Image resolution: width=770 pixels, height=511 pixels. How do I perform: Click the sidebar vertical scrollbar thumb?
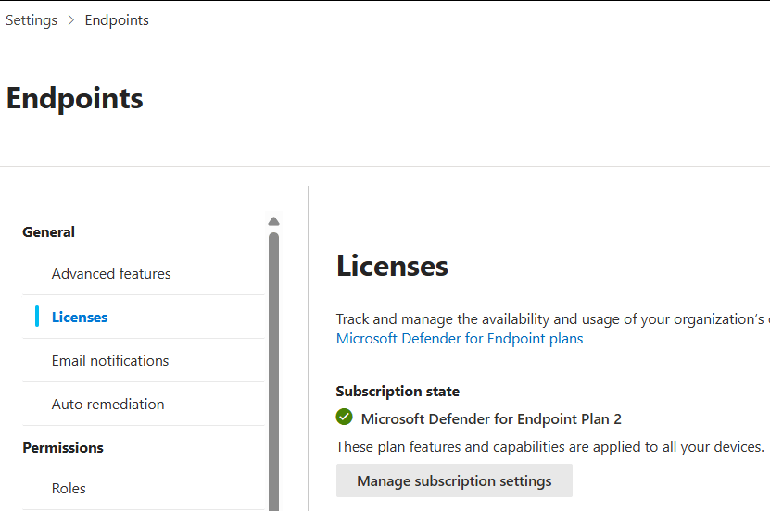pyautogui.click(x=273, y=370)
